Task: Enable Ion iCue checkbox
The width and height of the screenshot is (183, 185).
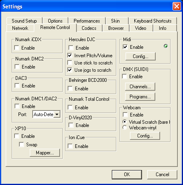Action: [70, 146]
